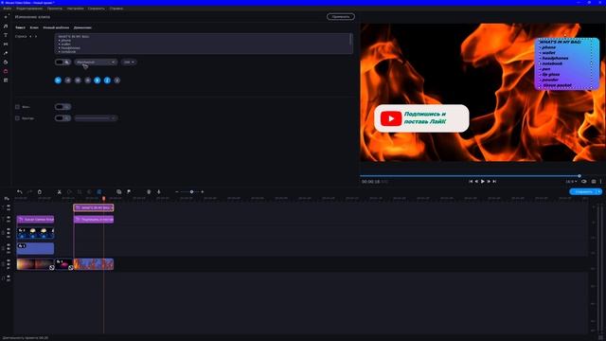606x341 pixels.
Task: Open the Настройки menu
Action: pyautogui.click(x=75, y=9)
